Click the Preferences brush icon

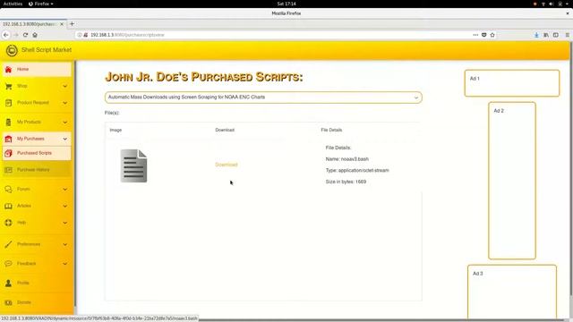coord(8,244)
